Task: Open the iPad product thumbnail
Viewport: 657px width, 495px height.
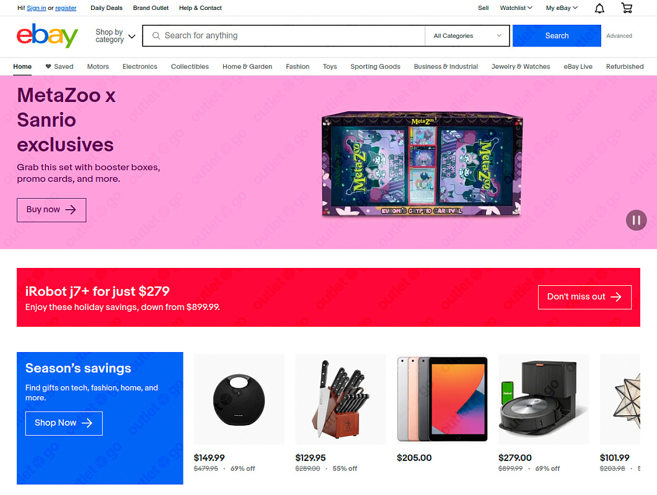Action: pyautogui.click(x=442, y=399)
